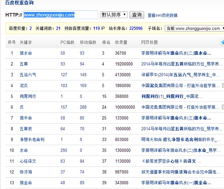
Task: Click the 查询 search button
Action: (x=137, y=15)
